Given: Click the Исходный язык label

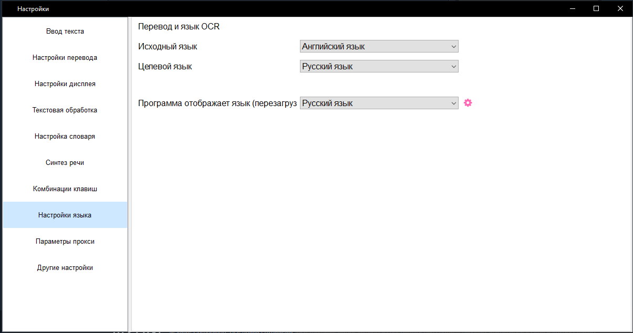Looking at the screenshot, I should tap(168, 47).
